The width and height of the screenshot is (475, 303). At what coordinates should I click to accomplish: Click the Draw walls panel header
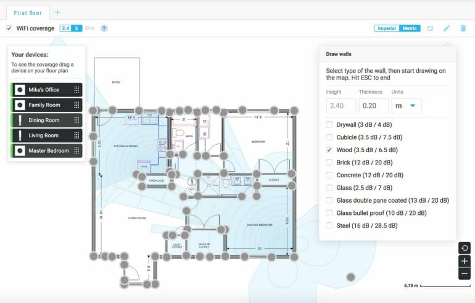387,54
